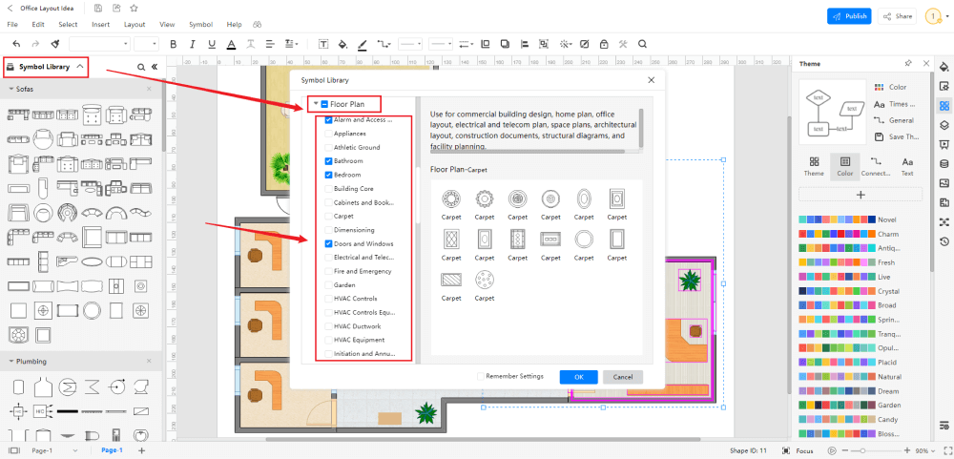Viewport: 954px width, 459px height.
Task: Click the Italic formatting icon
Action: [193, 44]
